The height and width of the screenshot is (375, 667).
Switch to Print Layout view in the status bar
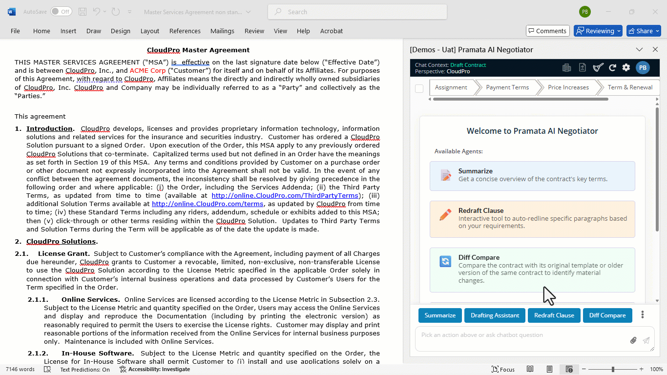pos(549,369)
